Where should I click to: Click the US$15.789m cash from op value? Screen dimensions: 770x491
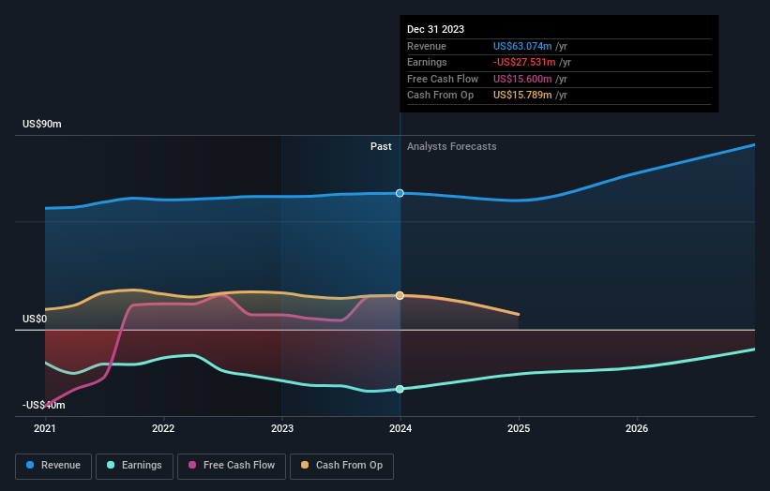(x=522, y=96)
